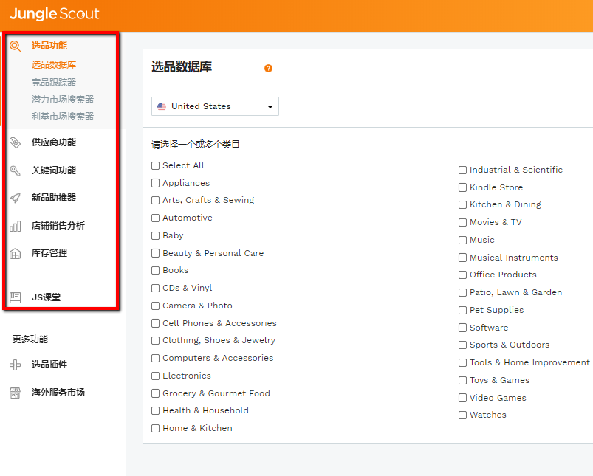Enable the Select All checkbox
Screen dimensions: 593x476
(x=155, y=165)
